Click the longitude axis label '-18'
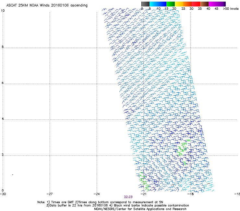The image size is (240, 211). tap(191, 194)
